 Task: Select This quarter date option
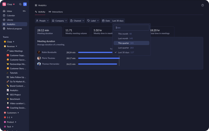coord(131,43)
